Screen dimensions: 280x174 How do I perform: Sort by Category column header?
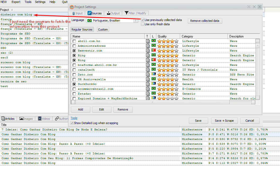coord(204,36)
